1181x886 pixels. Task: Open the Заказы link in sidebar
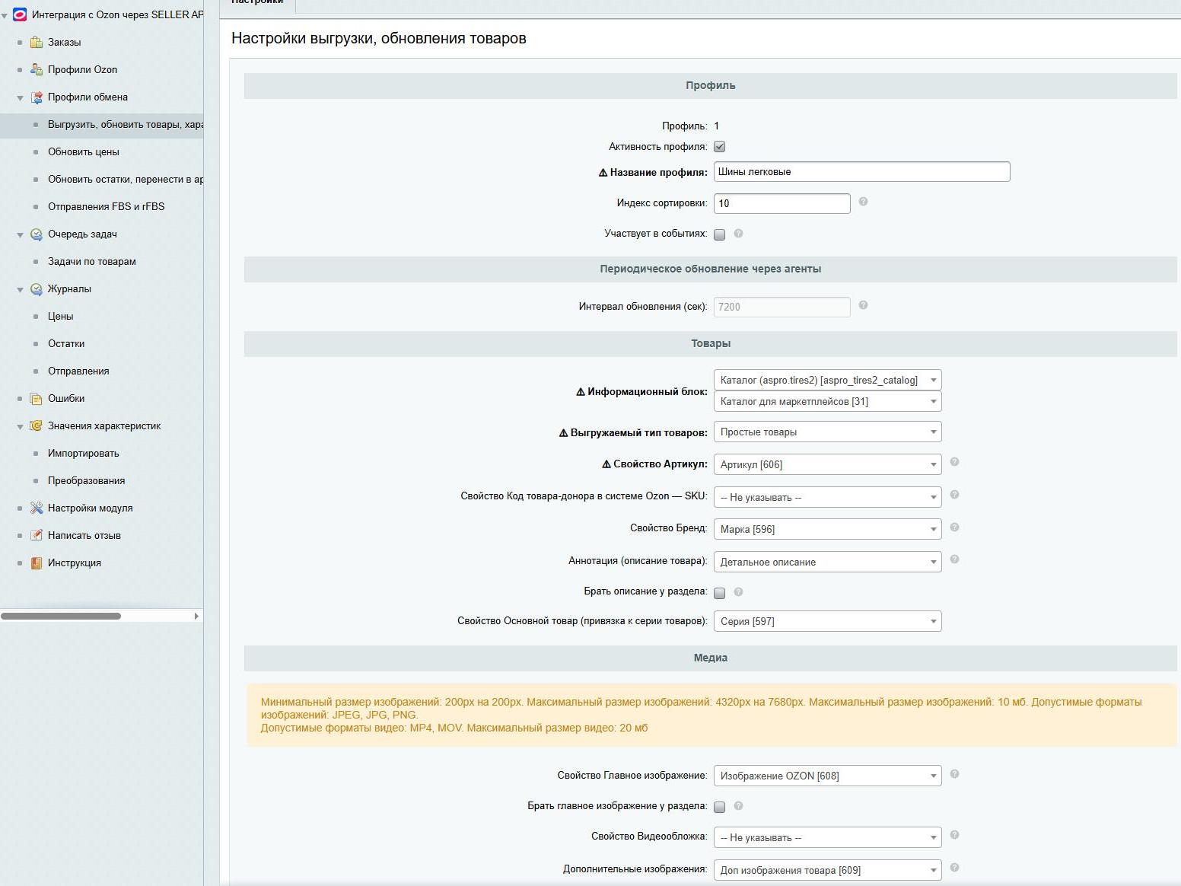64,42
